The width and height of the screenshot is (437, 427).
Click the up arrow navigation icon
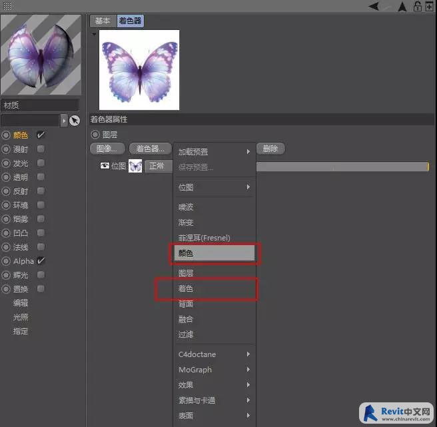tap(402, 7)
